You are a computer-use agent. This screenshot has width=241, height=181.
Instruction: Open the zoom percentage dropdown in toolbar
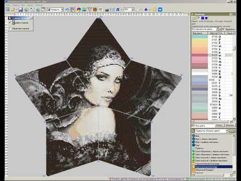click(x=133, y=10)
